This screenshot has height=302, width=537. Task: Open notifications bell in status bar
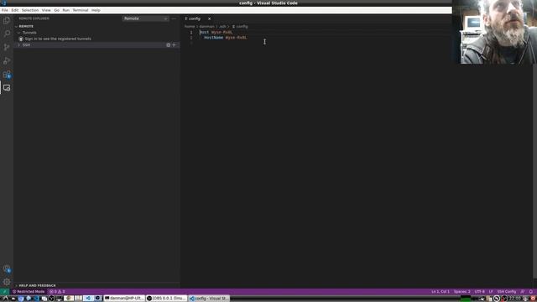tap(531, 292)
